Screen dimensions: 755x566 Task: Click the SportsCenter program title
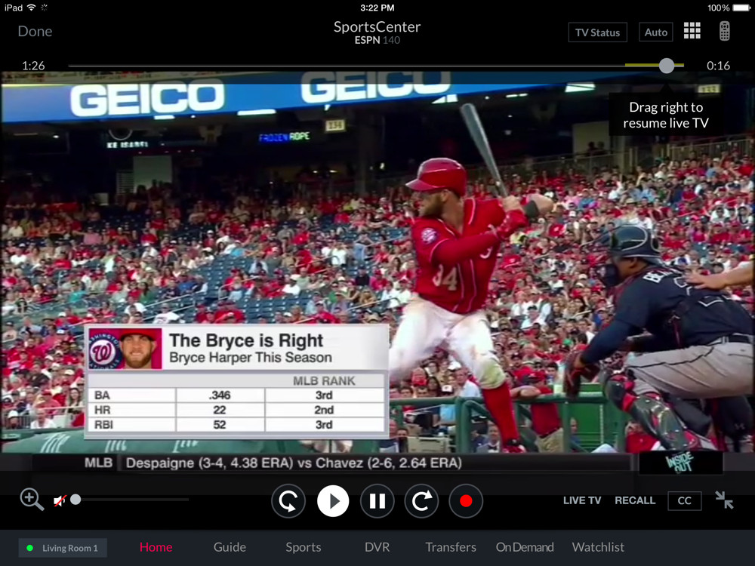[377, 27]
